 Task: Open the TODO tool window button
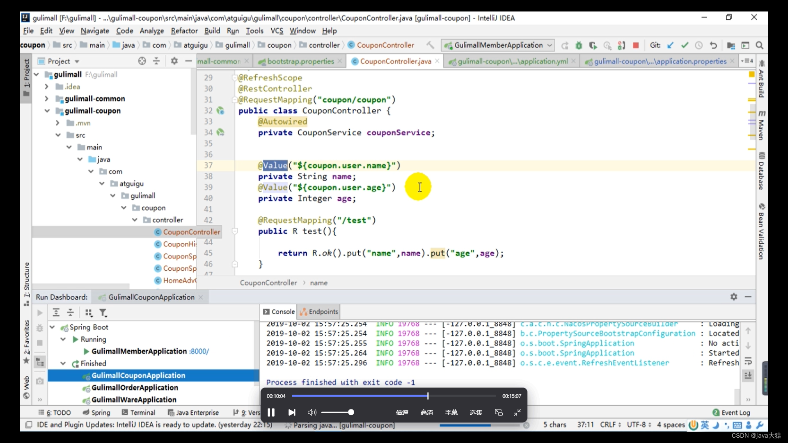click(x=55, y=413)
